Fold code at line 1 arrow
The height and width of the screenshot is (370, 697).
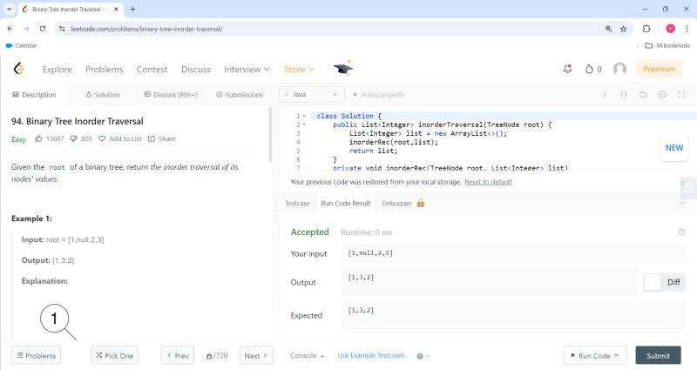pyautogui.click(x=304, y=116)
